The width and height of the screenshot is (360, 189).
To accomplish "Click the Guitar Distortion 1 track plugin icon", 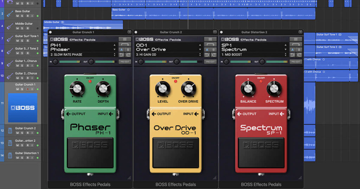I will (10, 155).
